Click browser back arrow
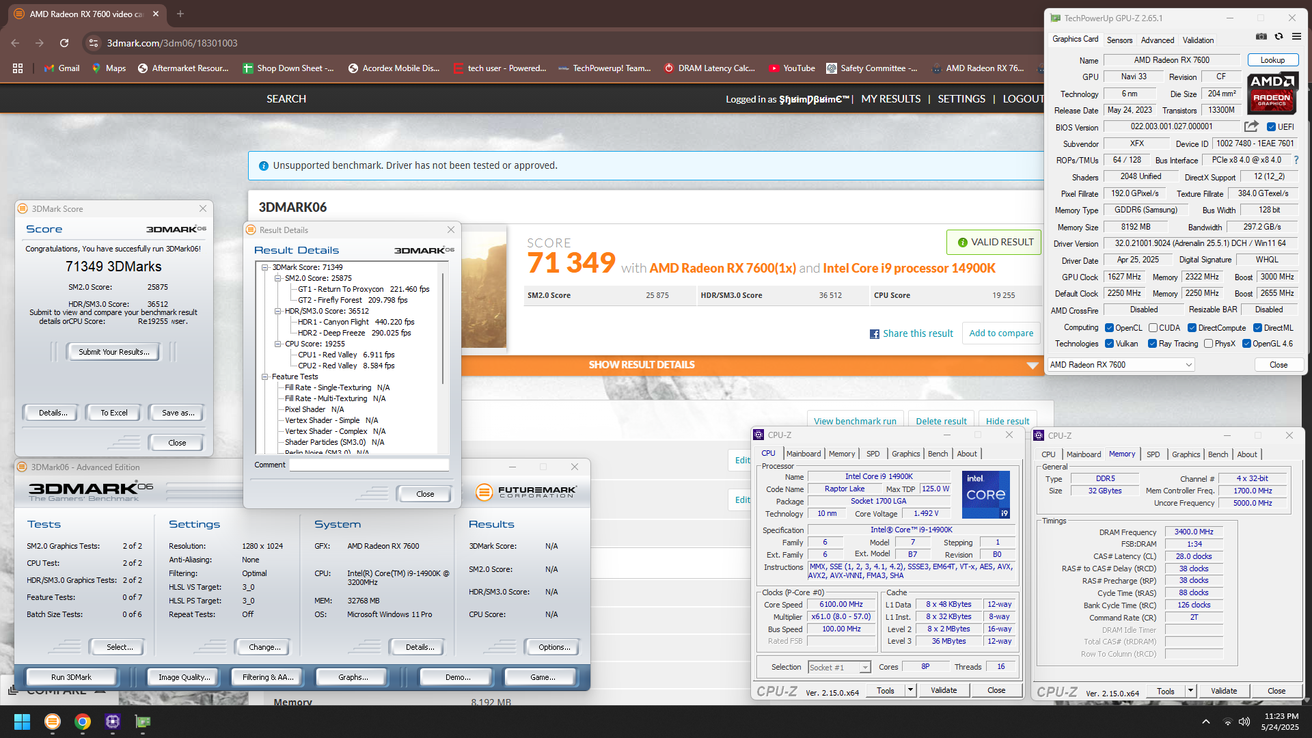Viewport: 1312px width, 738px height. (x=15, y=43)
